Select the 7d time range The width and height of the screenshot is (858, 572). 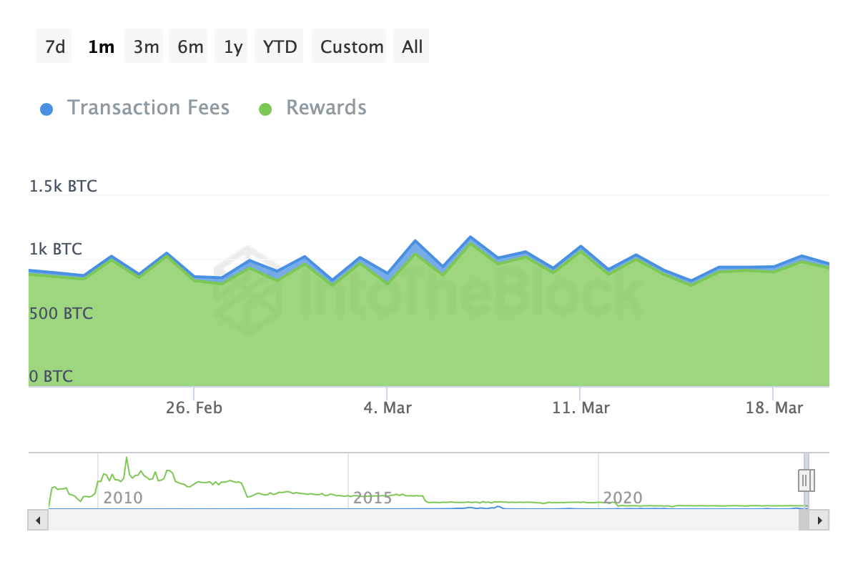coord(54,46)
